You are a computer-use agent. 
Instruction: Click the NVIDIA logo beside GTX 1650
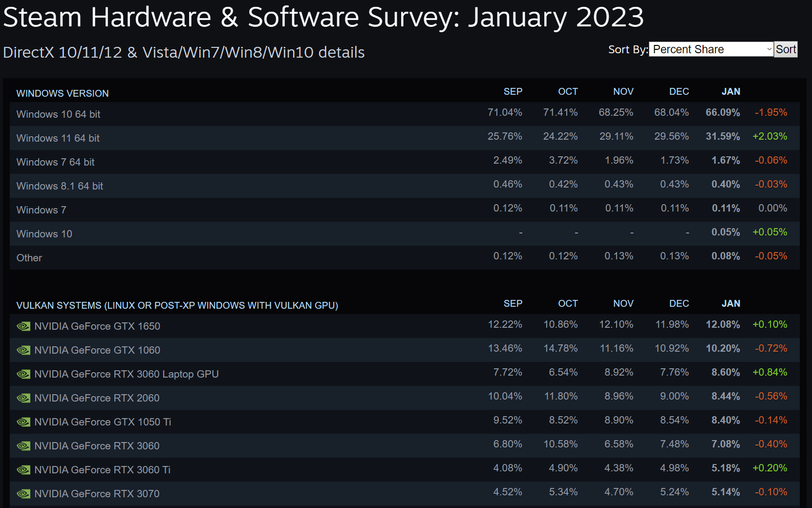23,326
